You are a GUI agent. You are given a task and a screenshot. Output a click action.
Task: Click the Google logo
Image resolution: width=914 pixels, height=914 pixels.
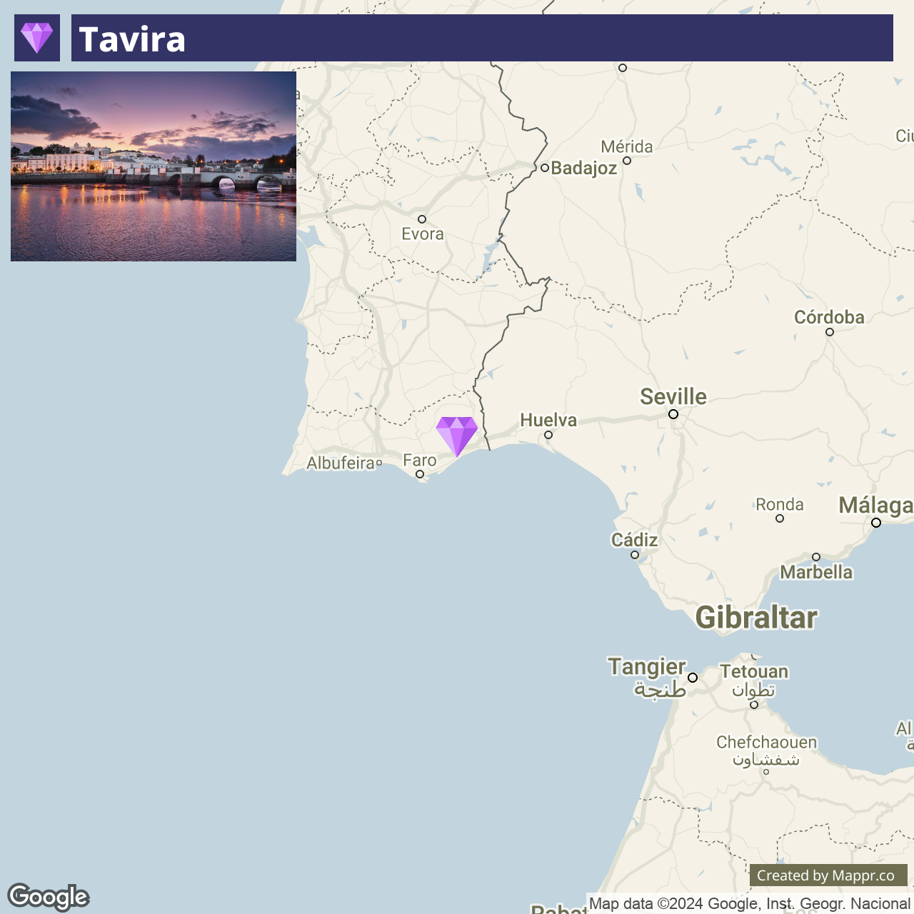(x=49, y=897)
